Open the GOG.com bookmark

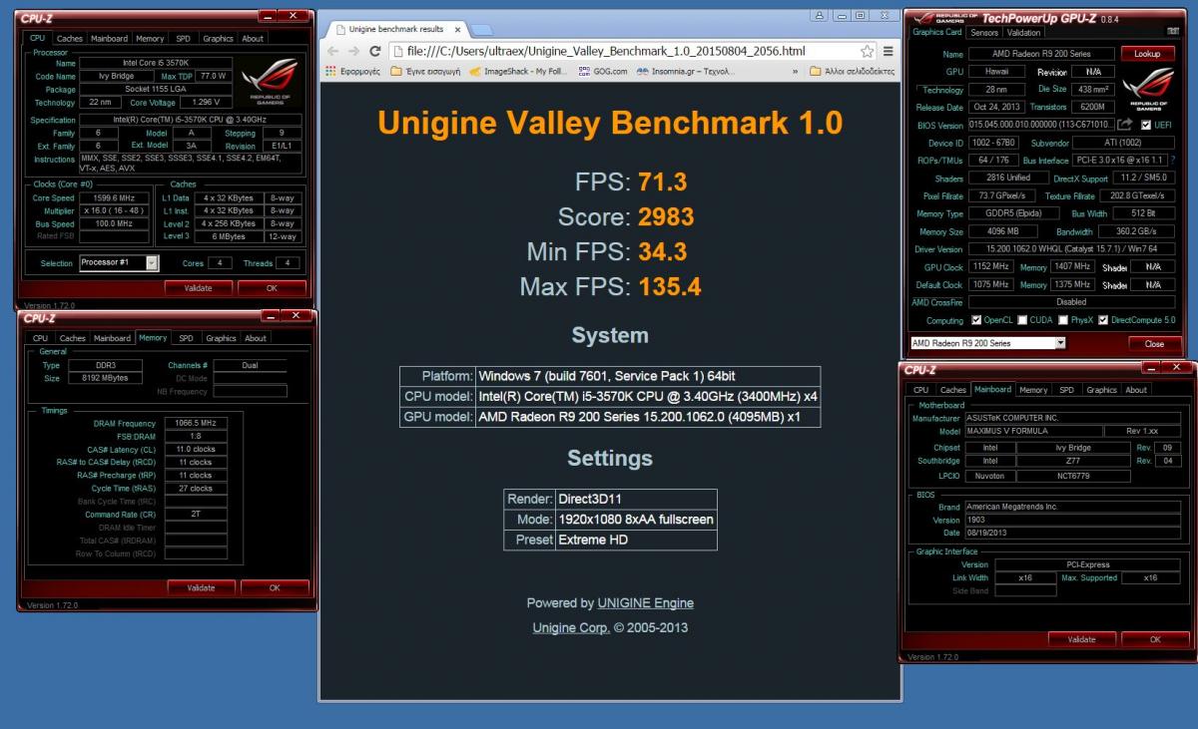tap(602, 72)
